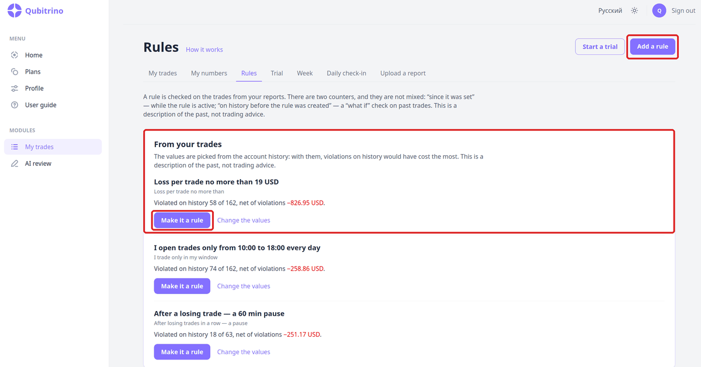Click the Plans icon in the sidebar
This screenshot has height=367, width=701.
15,72
